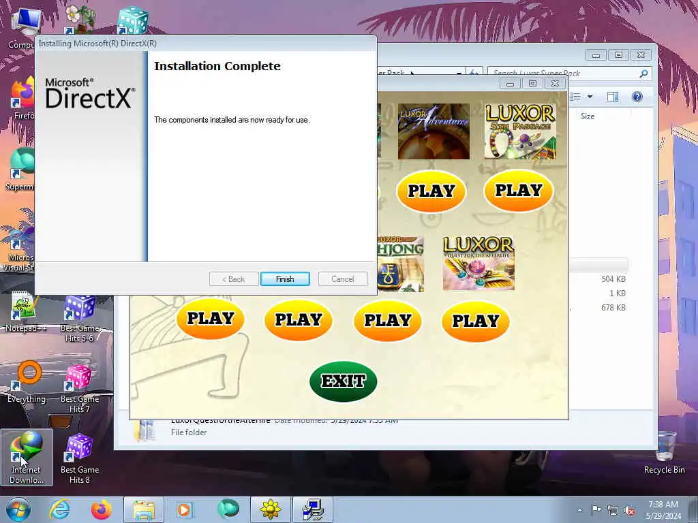698x523 pixels.
Task: Show hidden tray icons arrow
Action: pos(579,510)
